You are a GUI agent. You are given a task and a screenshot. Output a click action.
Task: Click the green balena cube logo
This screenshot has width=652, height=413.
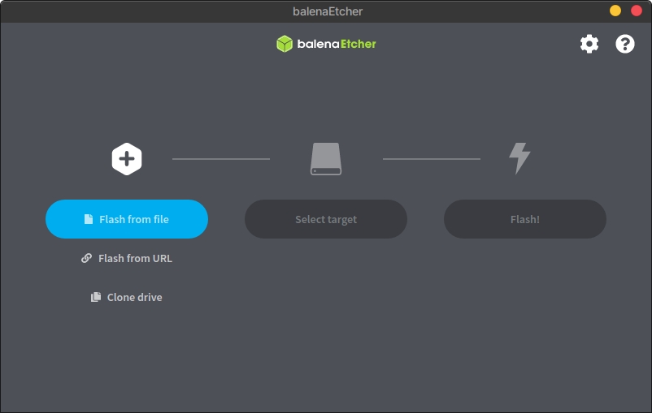284,44
